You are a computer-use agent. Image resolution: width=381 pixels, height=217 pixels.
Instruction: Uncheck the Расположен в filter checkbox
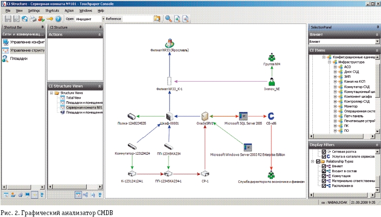click(x=324, y=185)
